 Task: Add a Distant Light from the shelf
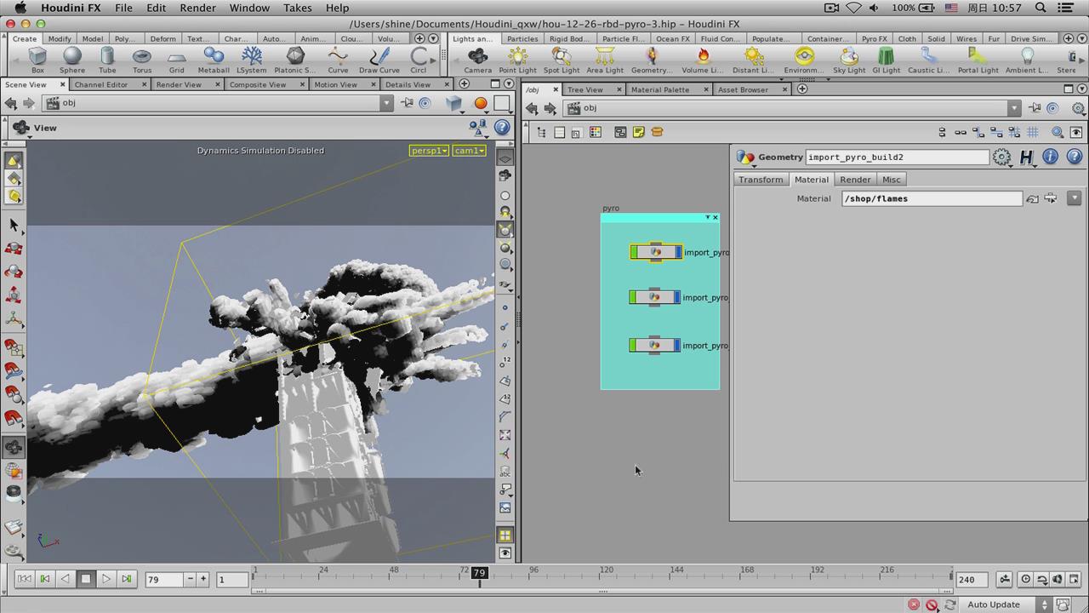click(x=753, y=60)
